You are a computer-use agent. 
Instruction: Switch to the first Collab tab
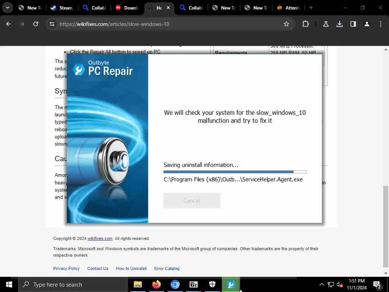point(95,8)
